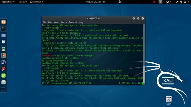Screen dimensions: 191x107
Task: Click the green terminal cursor block
Action: [x=142, y=83]
